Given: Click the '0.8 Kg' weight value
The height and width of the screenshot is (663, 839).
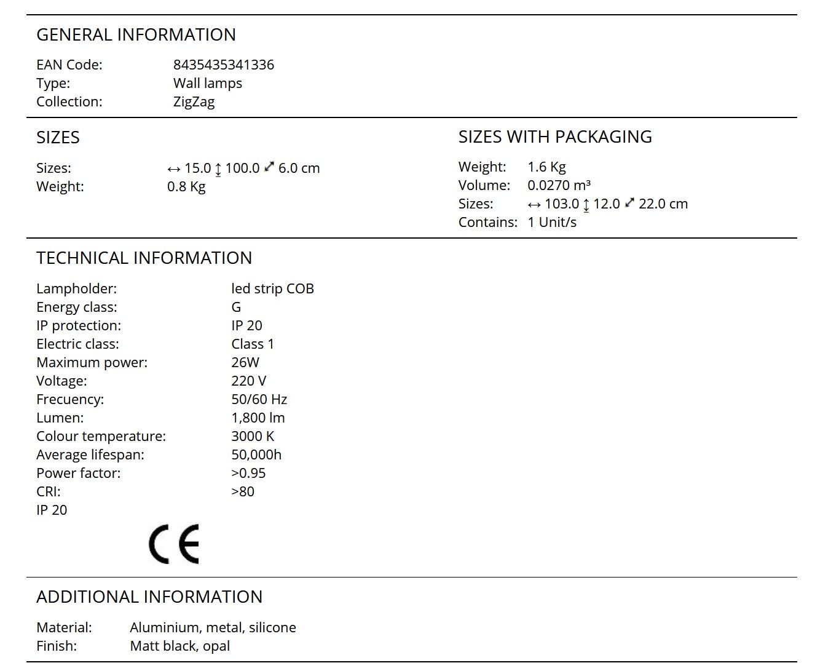Looking at the screenshot, I should point(186,187).
